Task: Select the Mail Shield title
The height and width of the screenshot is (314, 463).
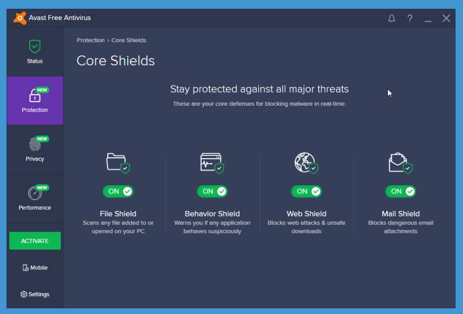Action: [x=401, y=214]
